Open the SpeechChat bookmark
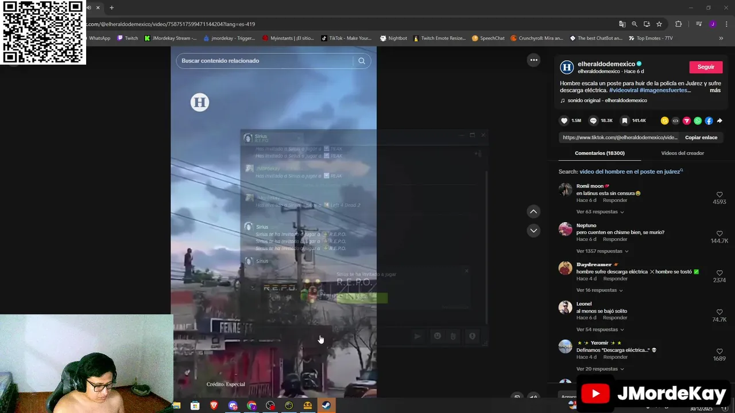 [488, 38]
